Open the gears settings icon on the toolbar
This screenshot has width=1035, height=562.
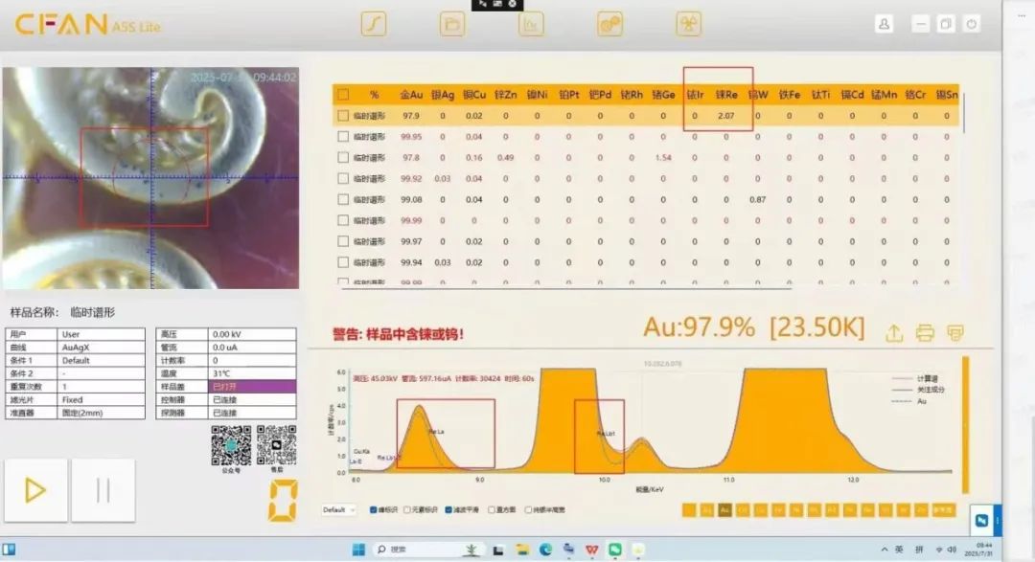(x=609, y=23)
